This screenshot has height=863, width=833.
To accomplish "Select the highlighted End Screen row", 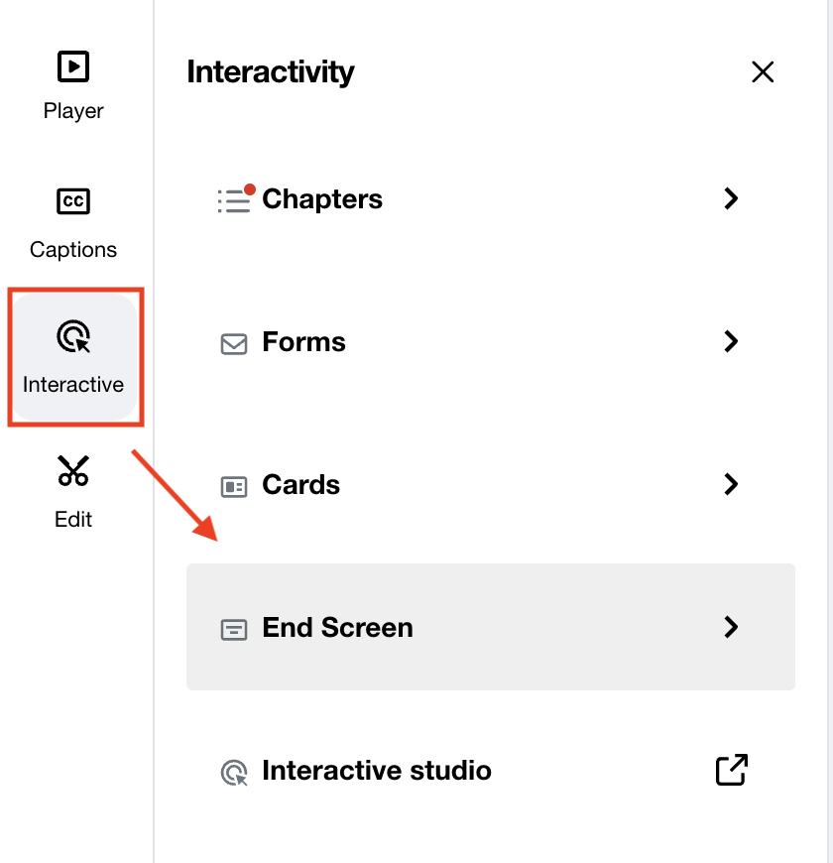I will click(490, 627).
